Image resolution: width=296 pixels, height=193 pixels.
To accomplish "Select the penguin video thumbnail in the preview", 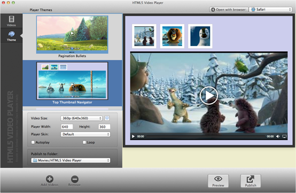I will click(x=200, y=36).
